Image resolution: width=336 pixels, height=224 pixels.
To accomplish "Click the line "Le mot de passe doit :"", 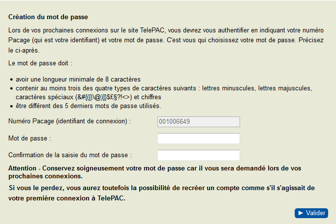I will [40, 63].
